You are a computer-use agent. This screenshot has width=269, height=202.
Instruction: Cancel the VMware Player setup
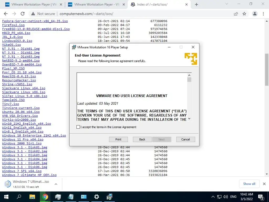[186, 139]
